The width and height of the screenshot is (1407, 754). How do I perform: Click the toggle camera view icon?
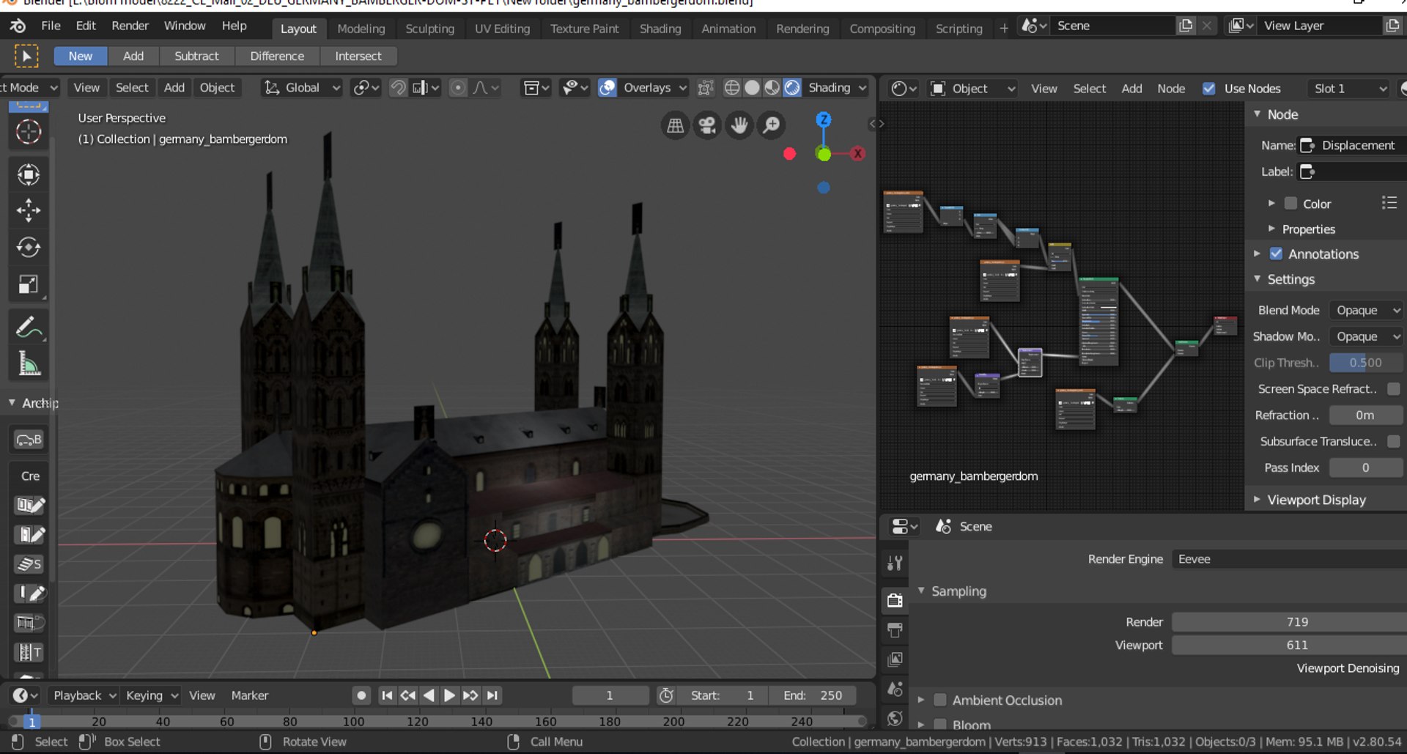(707, 126)
